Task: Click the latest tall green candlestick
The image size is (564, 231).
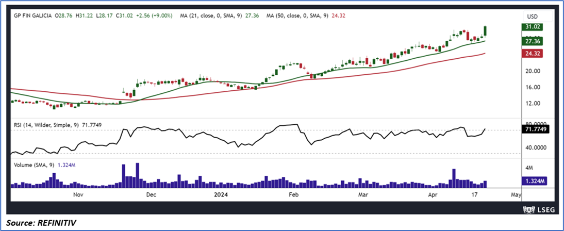Action: (x=485, y=31)
